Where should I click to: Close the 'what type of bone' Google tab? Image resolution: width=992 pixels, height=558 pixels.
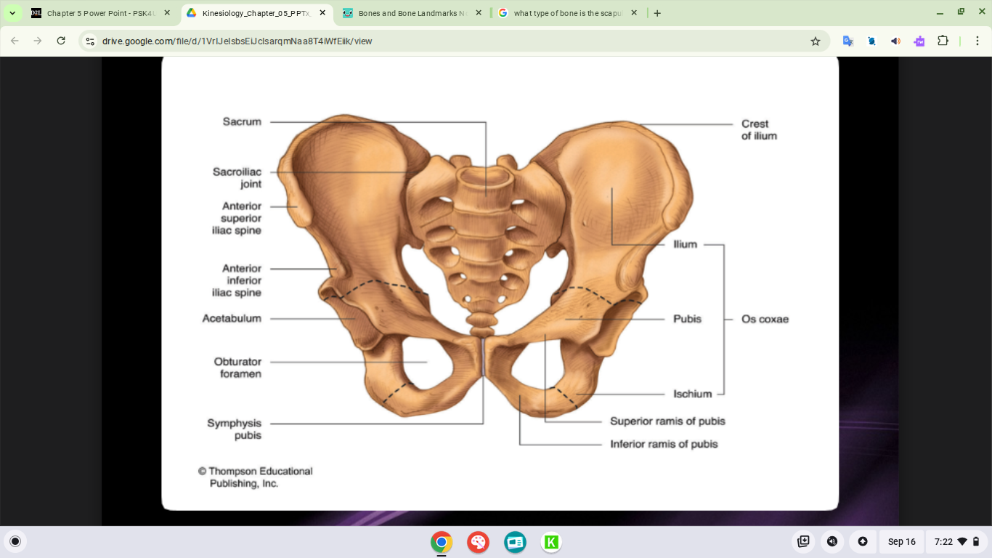pyautogui.click(x=634, y=13)
